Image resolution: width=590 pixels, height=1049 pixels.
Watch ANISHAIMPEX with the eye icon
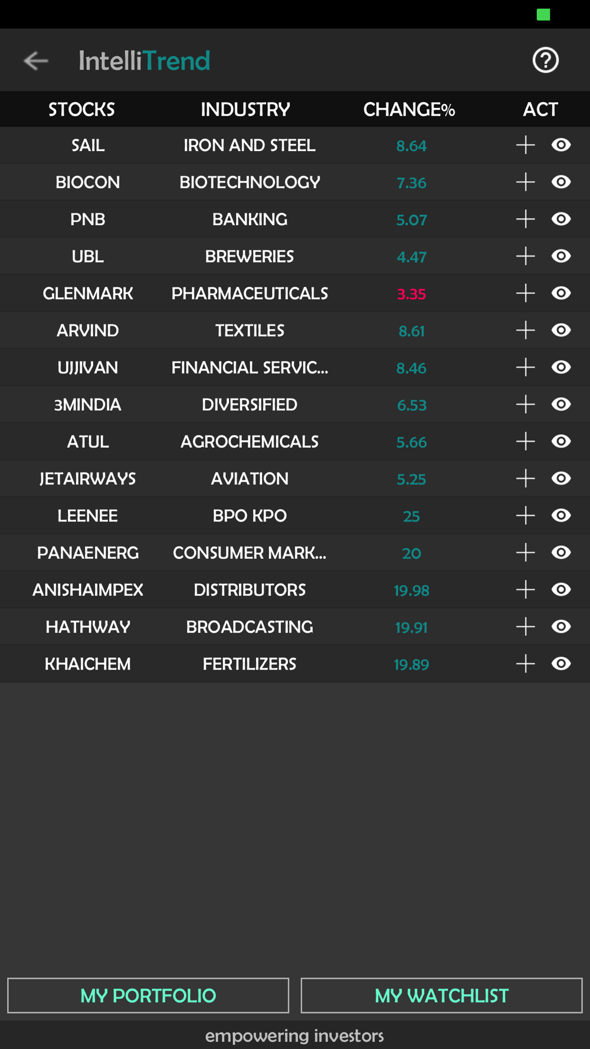click(x=561, y=589)
